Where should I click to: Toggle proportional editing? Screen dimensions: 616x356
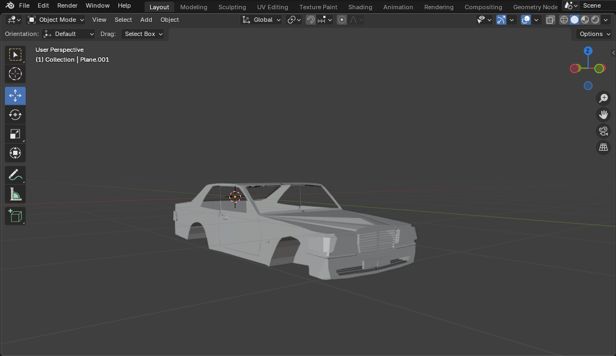342,20
